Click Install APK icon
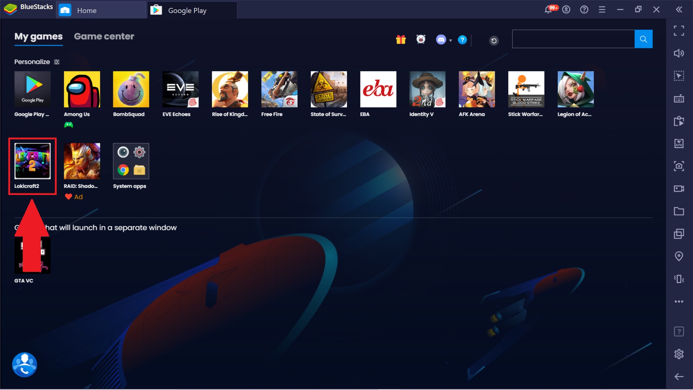Viewport: 693px width, 390px height. click(679, 143)
